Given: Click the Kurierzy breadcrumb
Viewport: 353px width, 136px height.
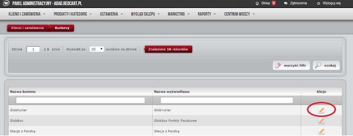Looking at the screenshot, I should pos(62,28).
